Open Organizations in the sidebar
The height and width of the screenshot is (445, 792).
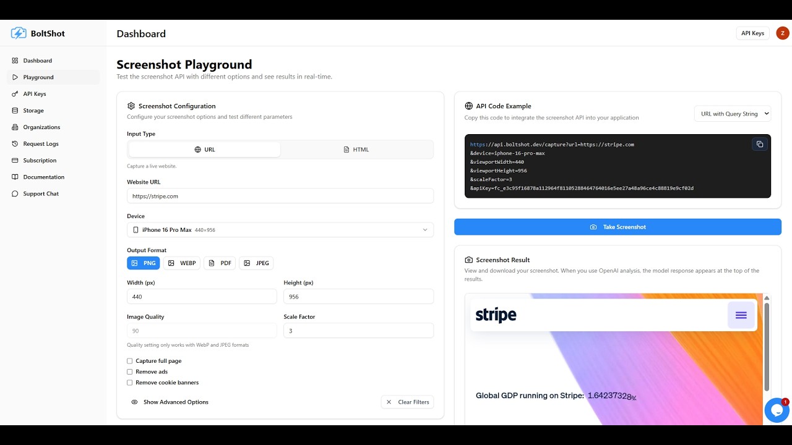point(53,127)
